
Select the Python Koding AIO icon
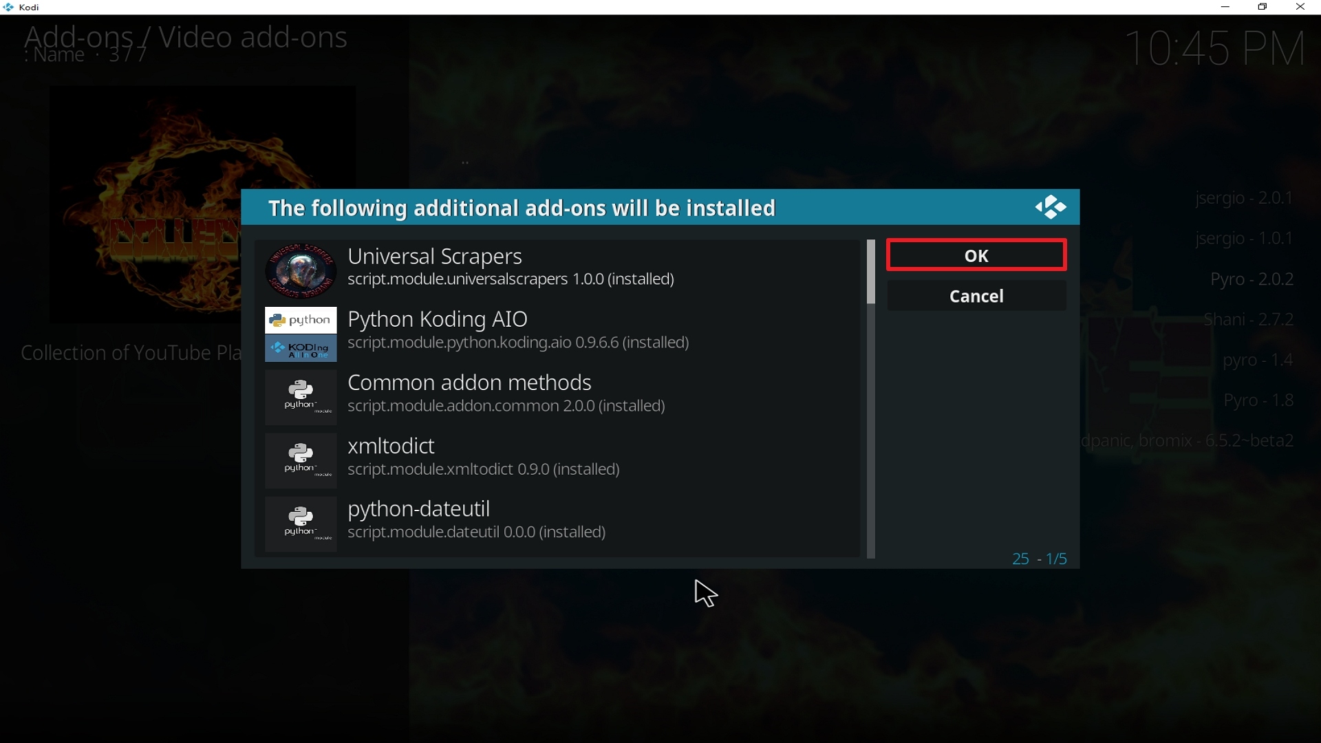[301, 334]
